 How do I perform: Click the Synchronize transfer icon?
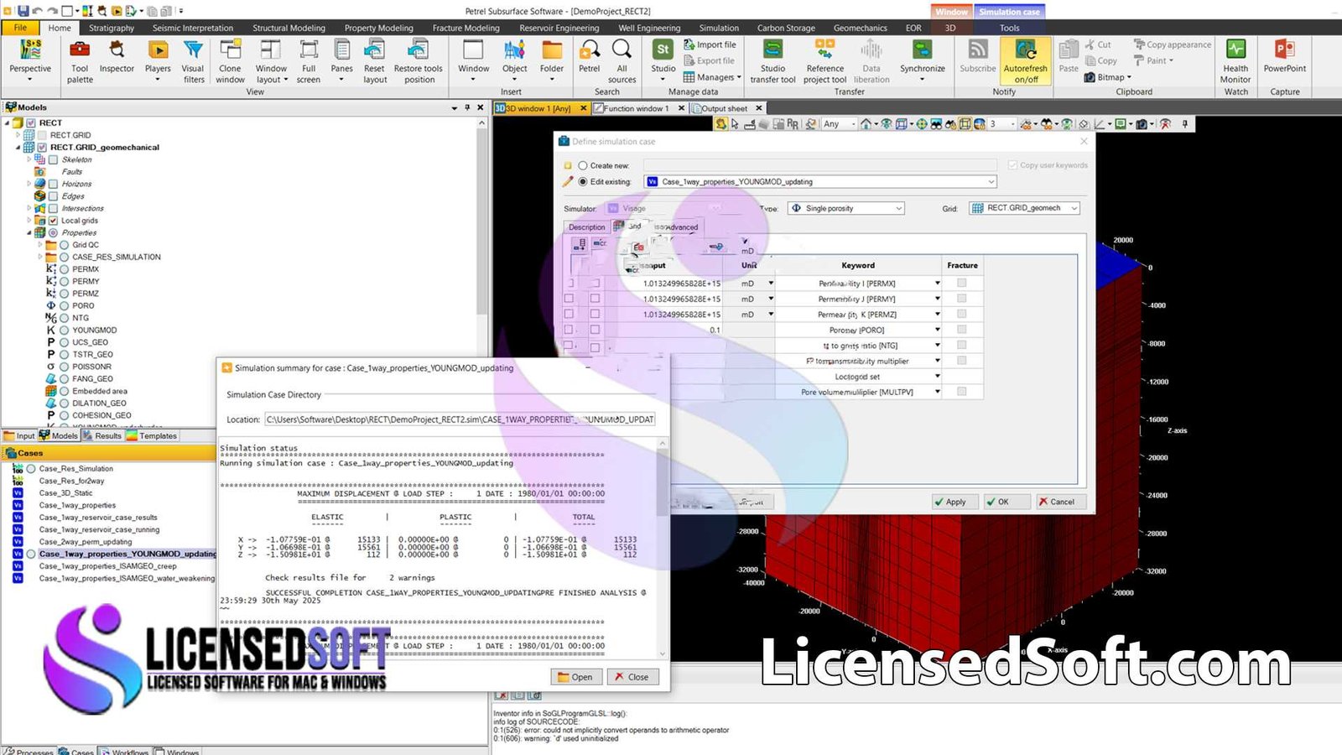922,59
